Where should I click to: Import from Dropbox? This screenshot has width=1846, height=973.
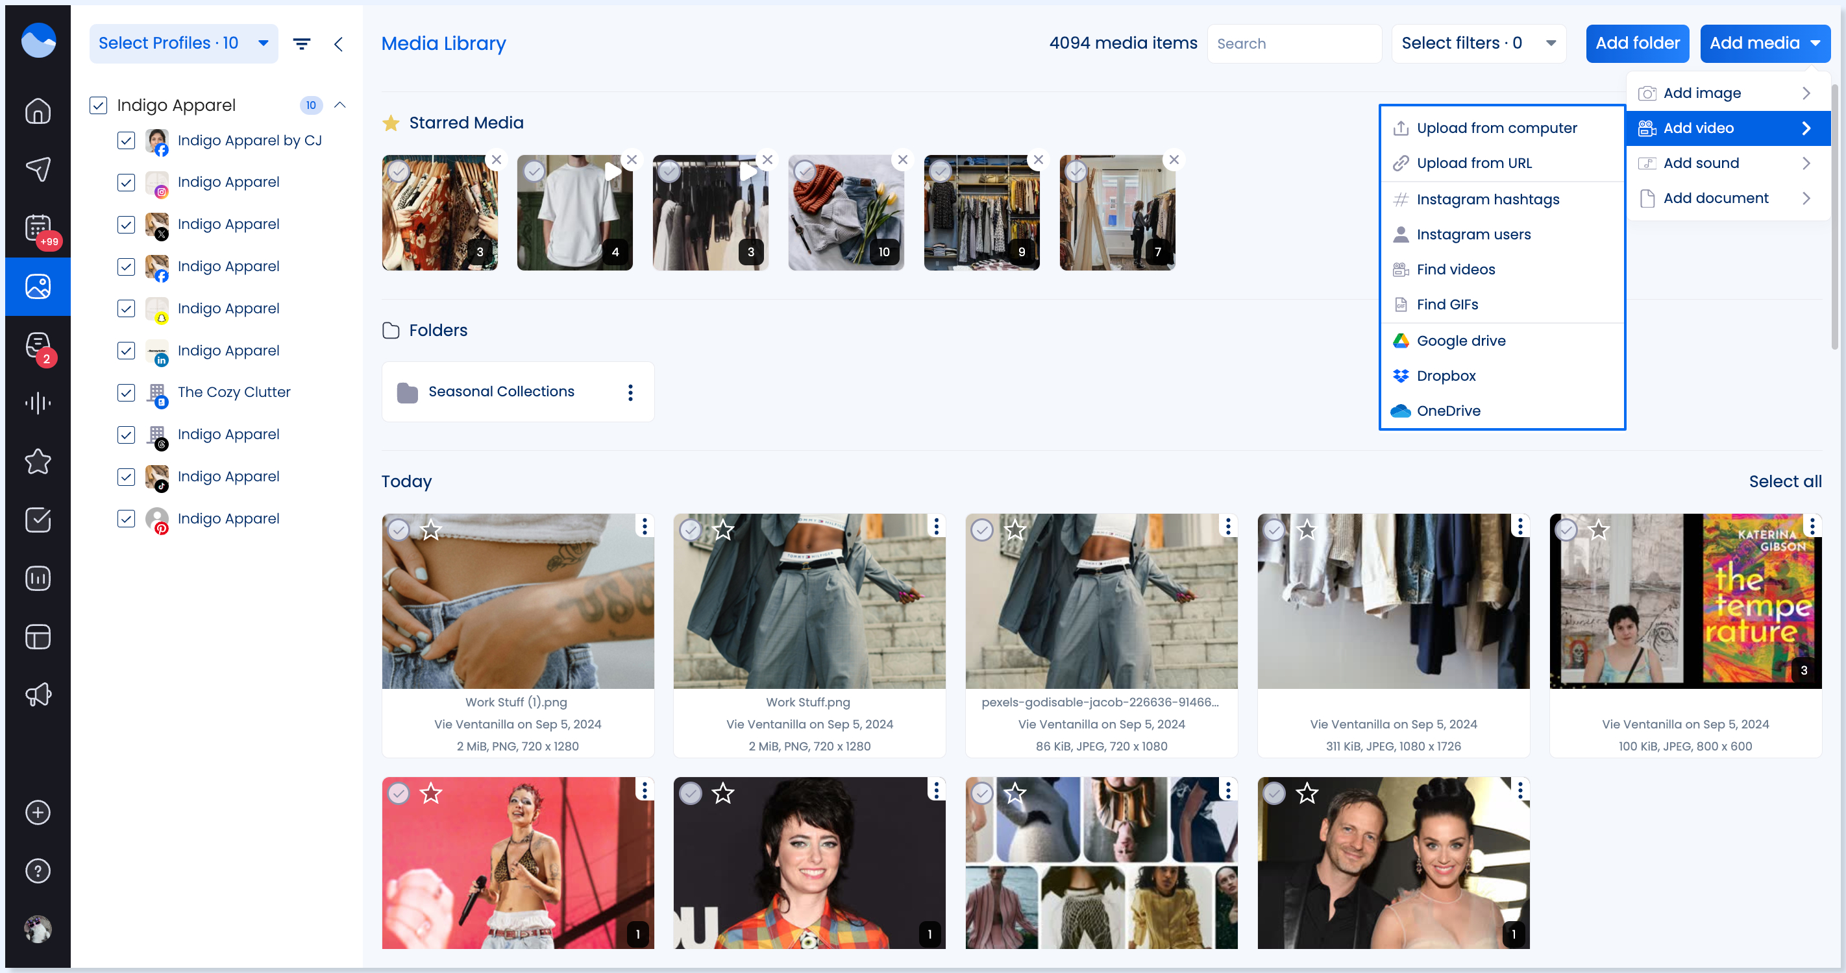point(1502,377)
